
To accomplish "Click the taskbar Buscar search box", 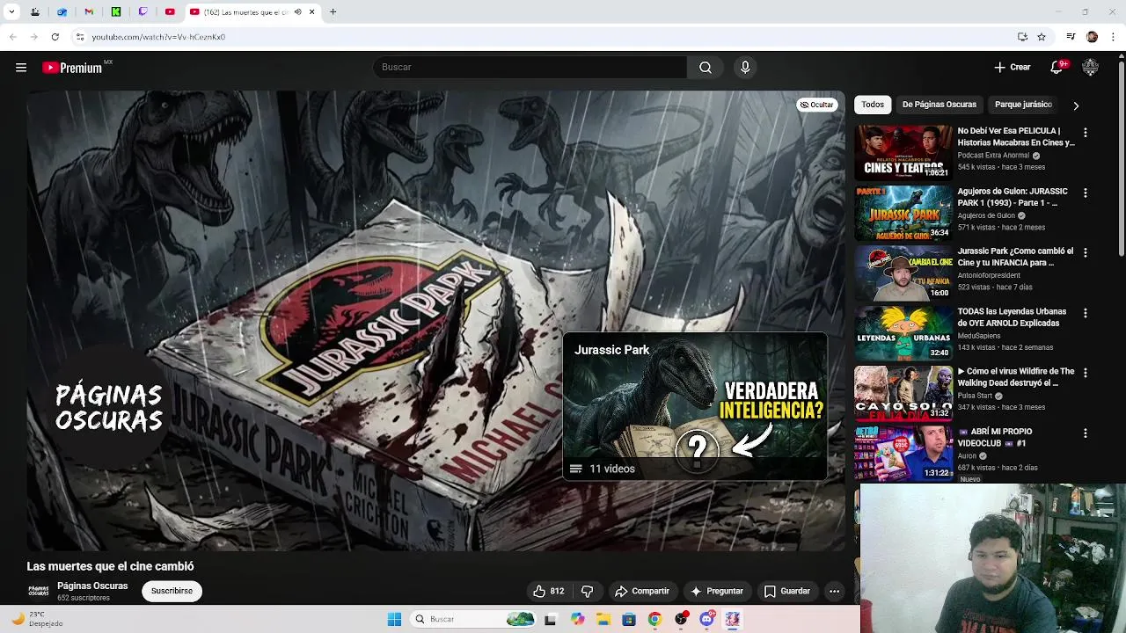I will 472,619.
